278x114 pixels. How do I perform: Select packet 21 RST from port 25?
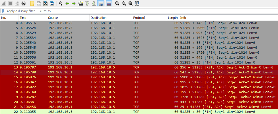click(139, 107)
